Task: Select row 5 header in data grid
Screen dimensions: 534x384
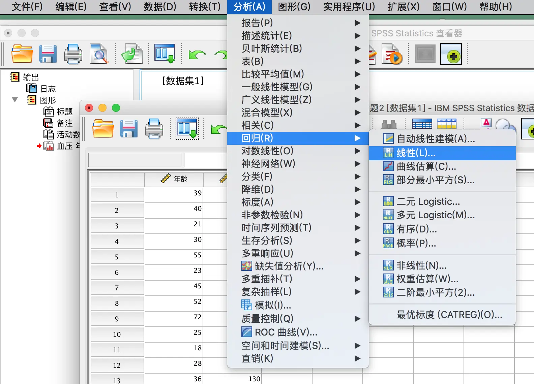Action: tap(117, 257)
